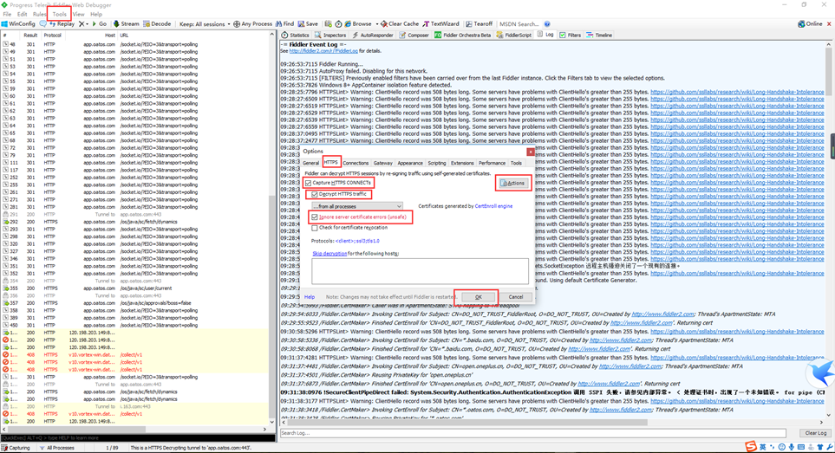
Task: Click the skip decryption hosts text box
Action: (x=420, y=271)
